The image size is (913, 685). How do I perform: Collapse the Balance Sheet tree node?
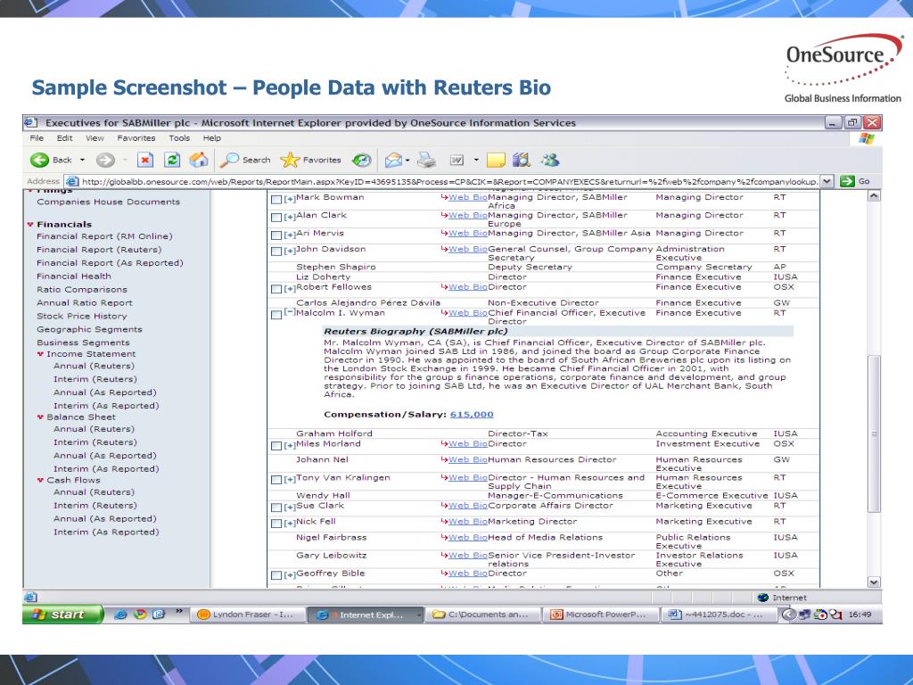[x=41, y=417]
